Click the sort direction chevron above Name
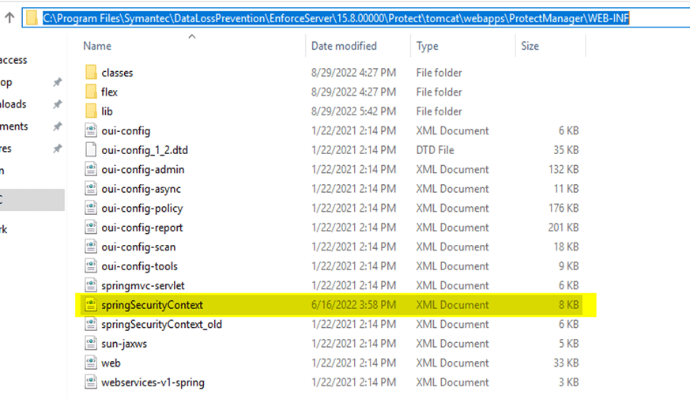Image resolution: width=690 pixels, height=399 pixels. point(190,36)
